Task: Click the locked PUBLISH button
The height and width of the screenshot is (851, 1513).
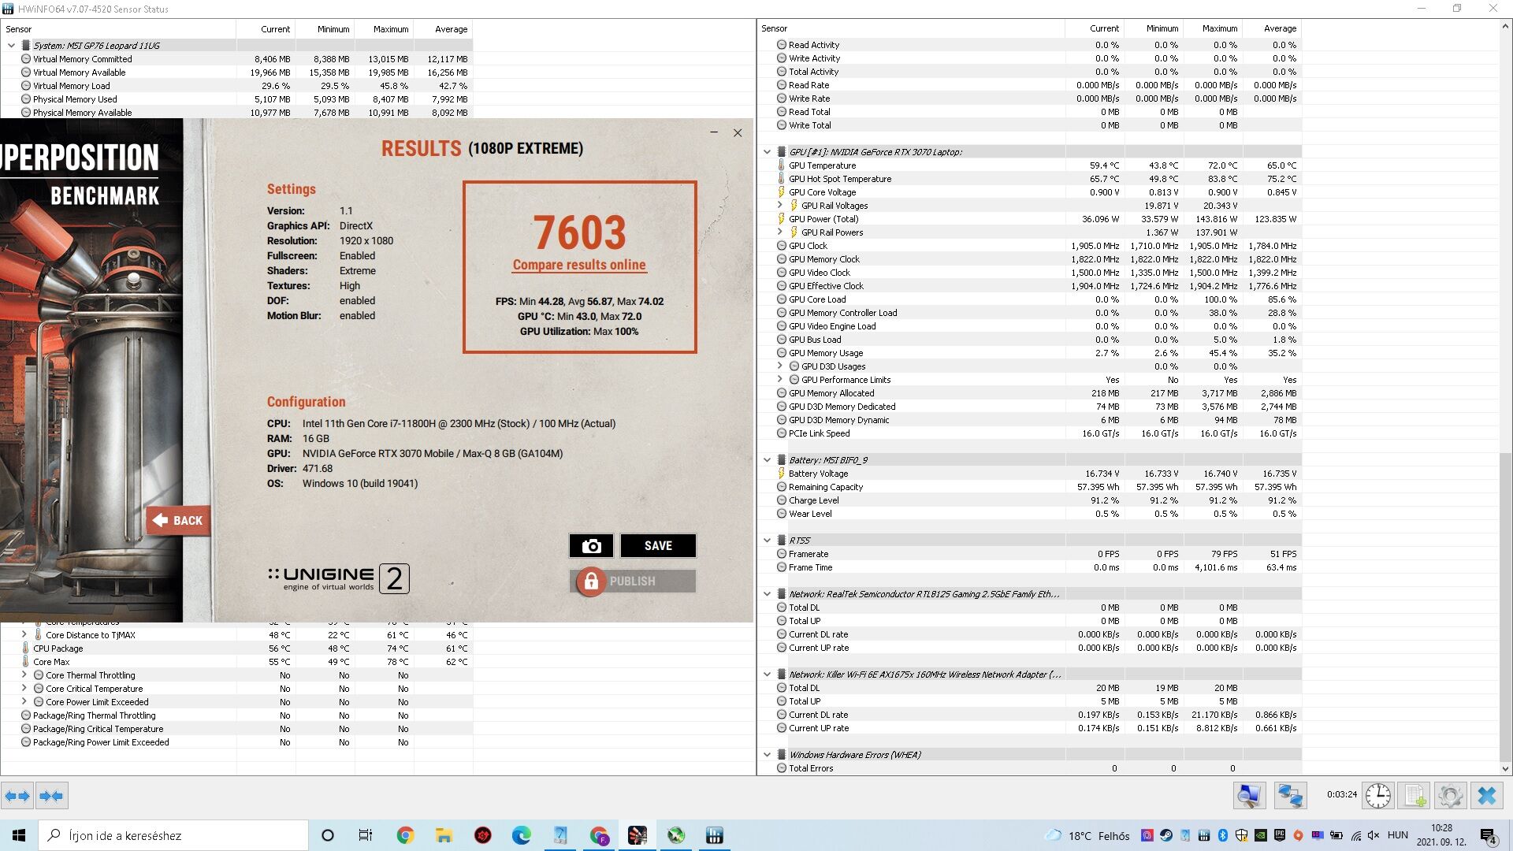Action: pyautogui.click(x=633, y=582)
